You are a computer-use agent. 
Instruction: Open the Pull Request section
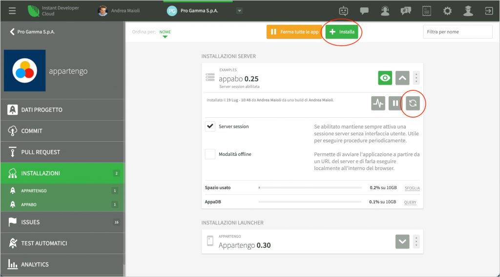[62, 152]
